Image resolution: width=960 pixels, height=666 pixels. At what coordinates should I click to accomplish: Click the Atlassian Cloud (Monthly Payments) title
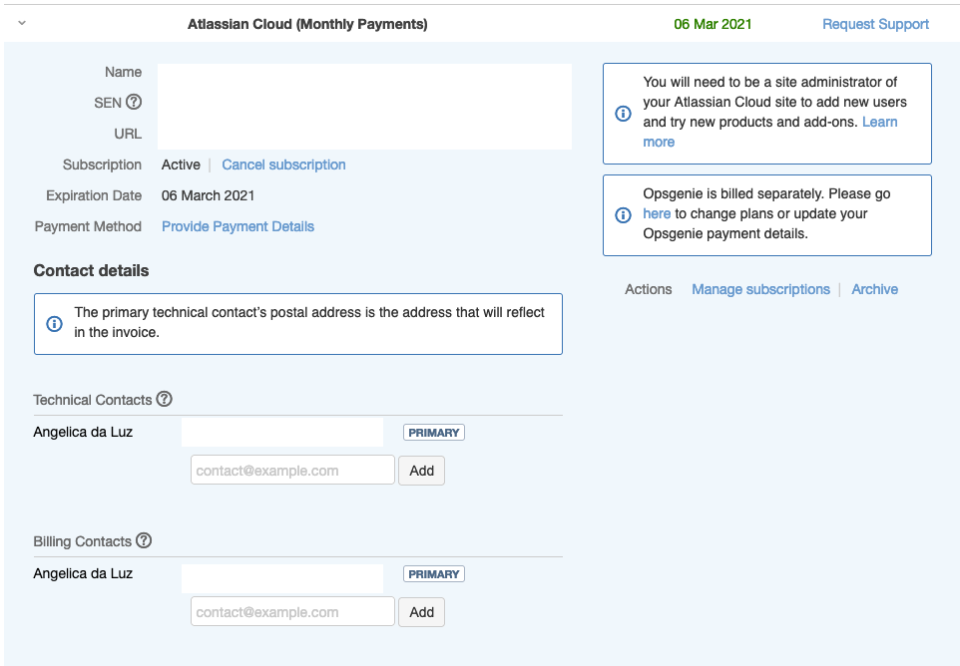(307, 24)
